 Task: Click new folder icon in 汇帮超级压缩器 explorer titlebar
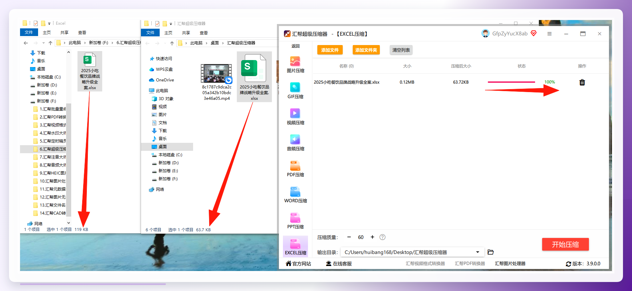click(x=165, y=23)
